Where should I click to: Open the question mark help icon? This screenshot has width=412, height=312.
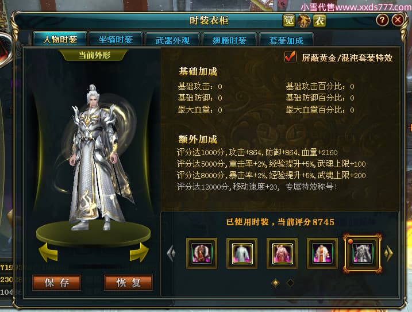pos(382,20)
